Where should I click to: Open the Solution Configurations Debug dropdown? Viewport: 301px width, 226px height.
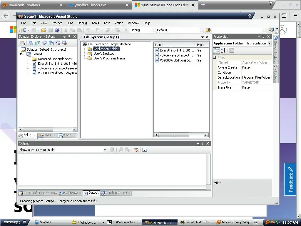(x=154, y=30)
